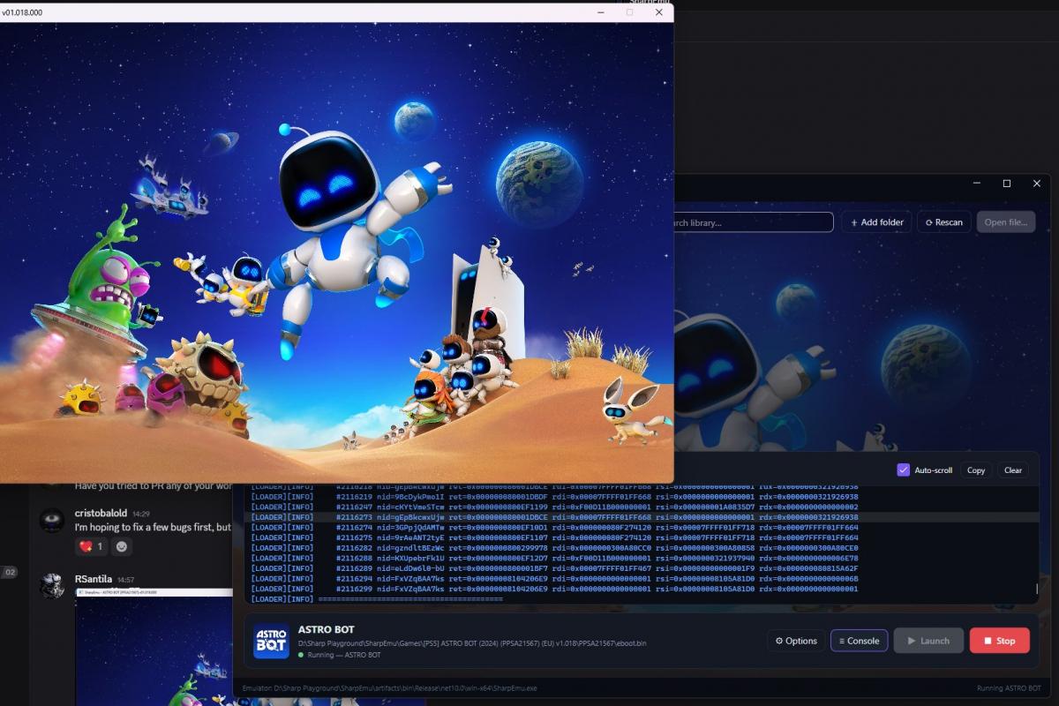Copy the console log output
Screen dimensions: 1059x706
pyautogui.click(x=976, y=469)
